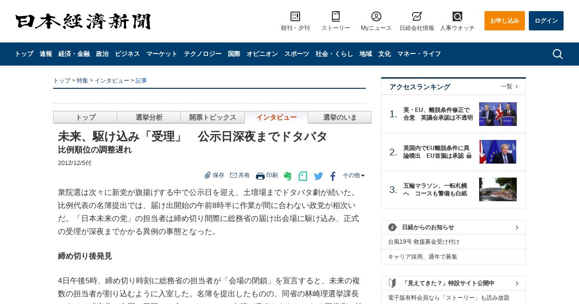Open ranking article 五輪マラソン、一転札幌へ
579x304 pixels.
435,190
